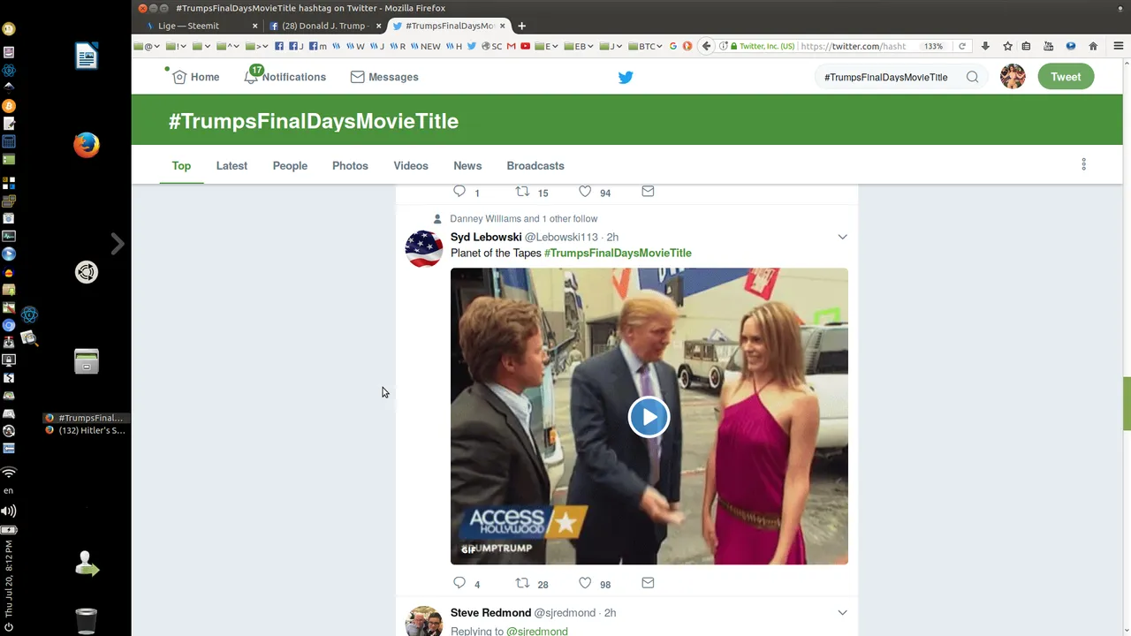Open the YouTube bookmark icon
The image size is (1131, 636).
525,46
